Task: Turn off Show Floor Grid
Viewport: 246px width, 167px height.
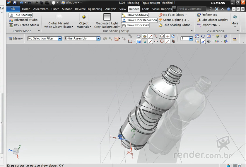Action: click(135, 25)
